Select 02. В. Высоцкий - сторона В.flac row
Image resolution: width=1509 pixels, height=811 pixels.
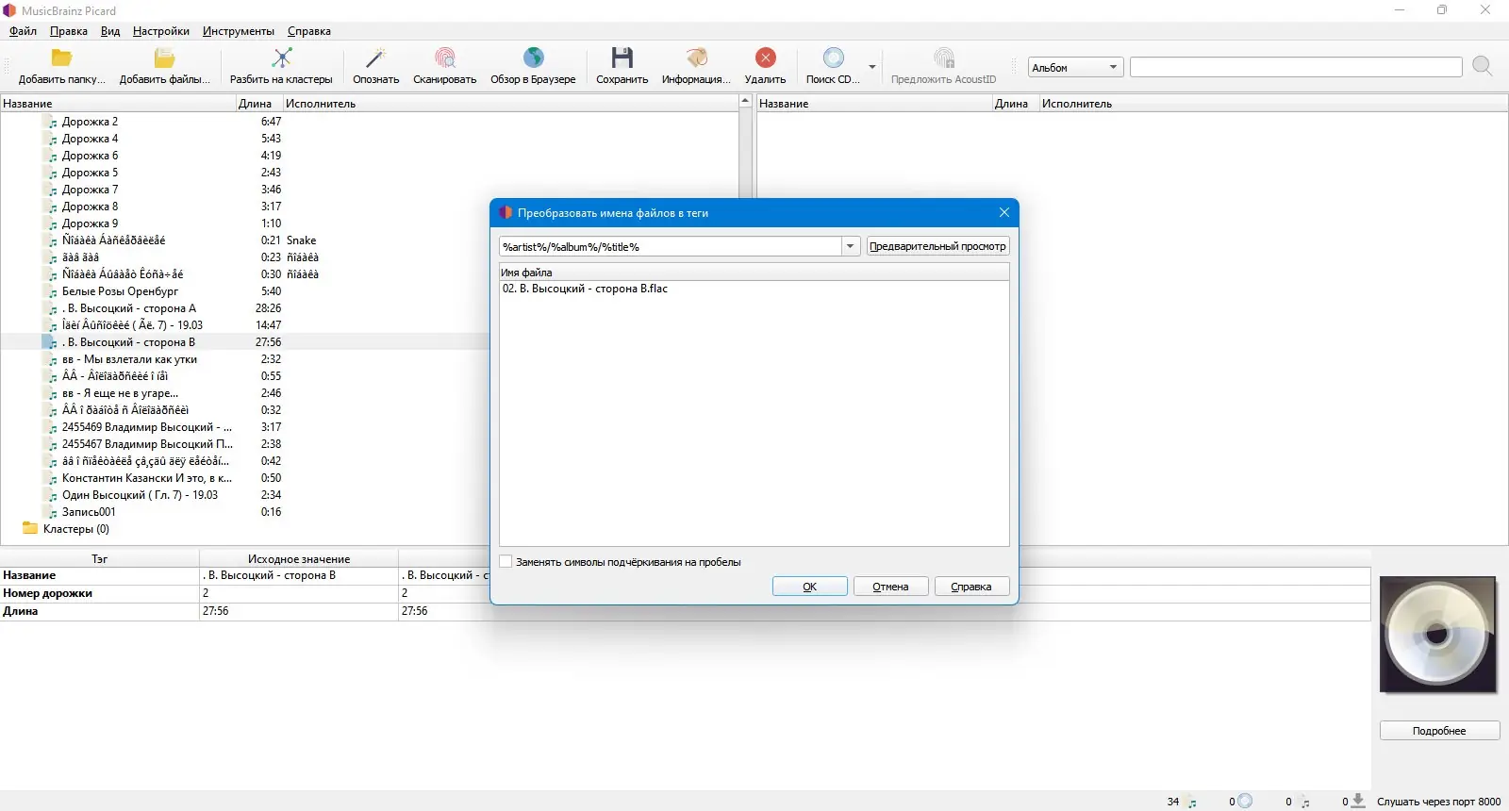tap(754, 289)
